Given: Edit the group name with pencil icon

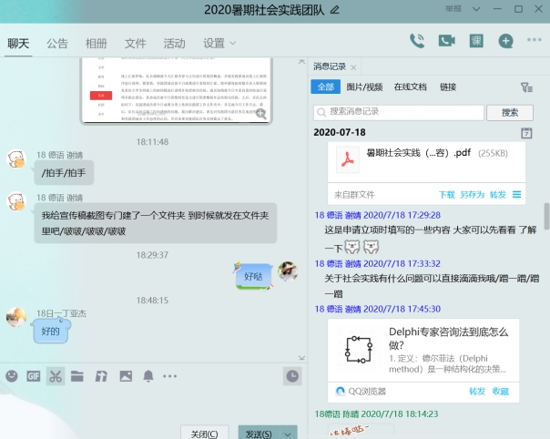Looking at the screenshot, I should click(335, 10).
